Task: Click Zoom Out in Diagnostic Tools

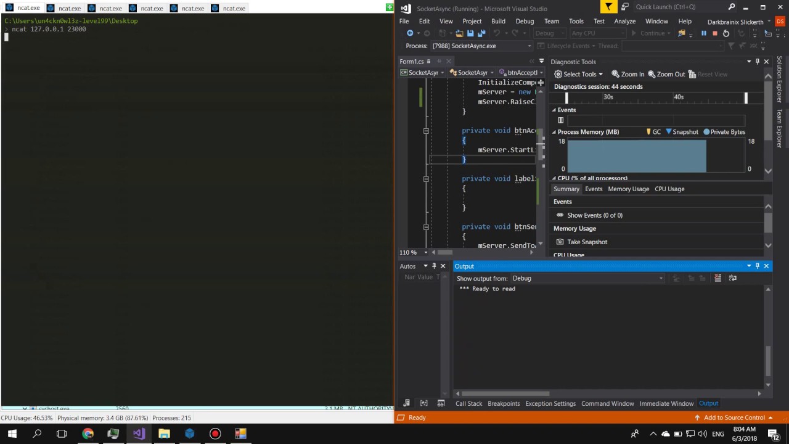Action: coord(666,74)
